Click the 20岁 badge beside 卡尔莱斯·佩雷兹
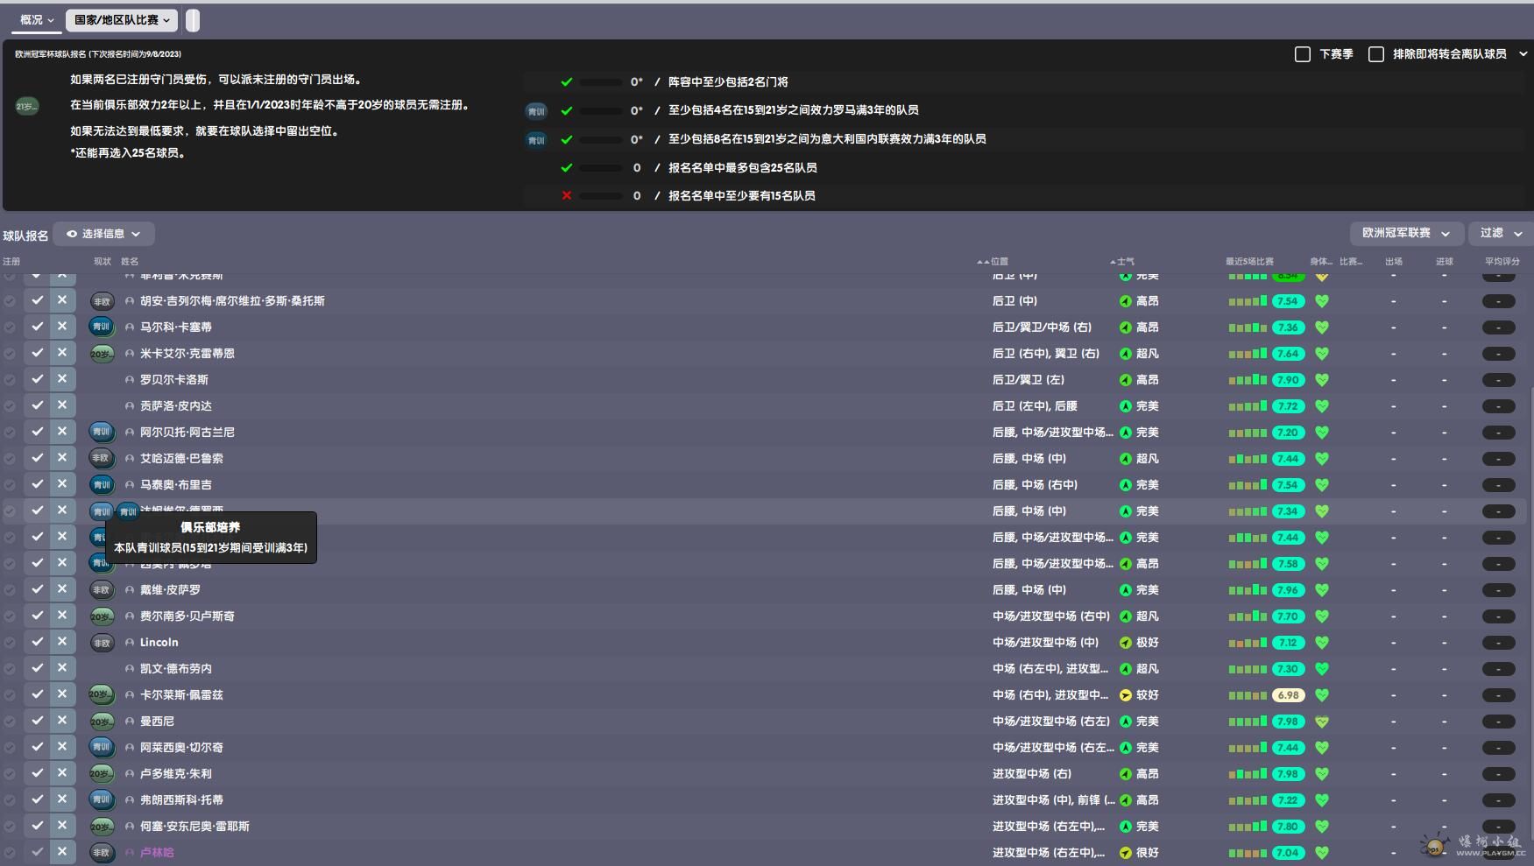 coord(101,695)
